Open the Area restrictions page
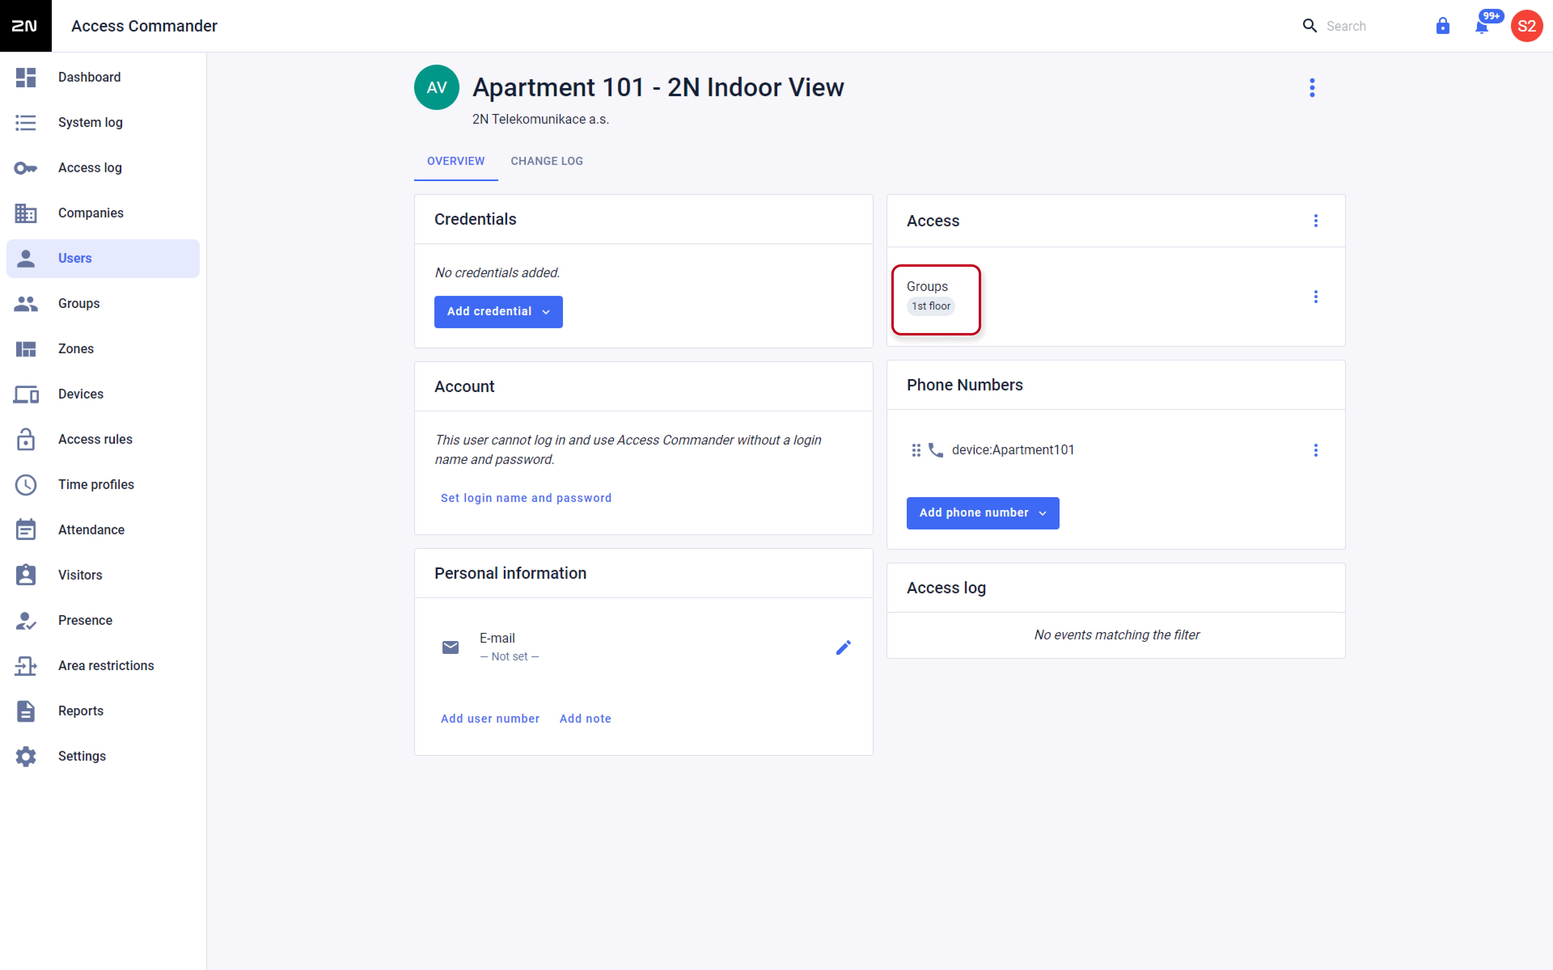 (x=103, y=666)
